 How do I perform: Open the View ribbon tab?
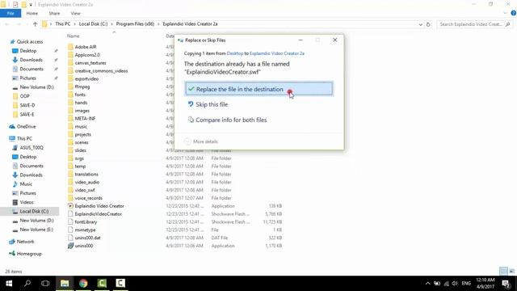pyautogui.click(x=75, y=14)
